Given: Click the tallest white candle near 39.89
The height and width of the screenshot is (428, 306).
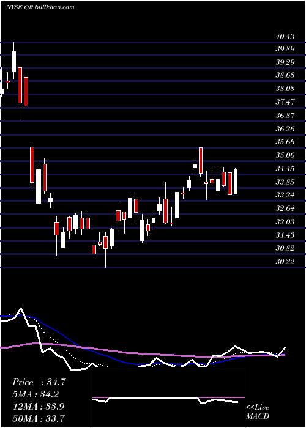Looking at the screenshot, I should pyautogui.click(x=13, y=62).
